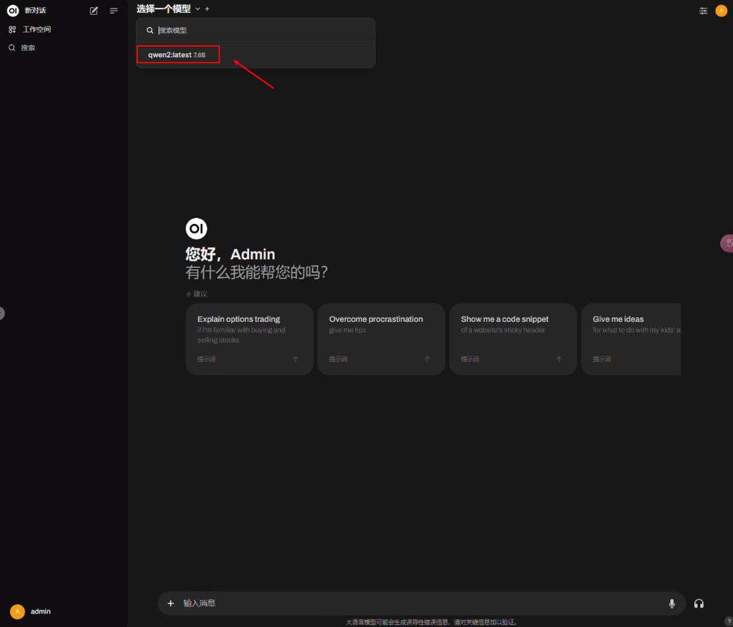Screen dimensions: 733x627
Task: Add another model with plus icon
Action: click(x=207, y=9)
